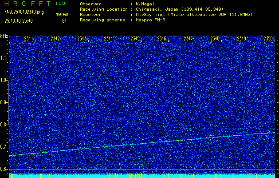Viewport: 279px width, 178px height.
Task: Click the 1.0 frequency axis label
Action: (x=4, y=80)
